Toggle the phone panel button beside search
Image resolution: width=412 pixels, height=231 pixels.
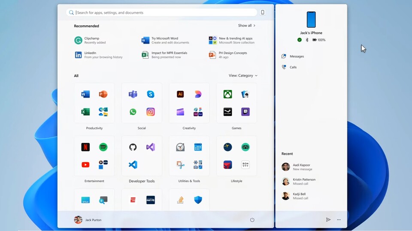tap(263, 12)
